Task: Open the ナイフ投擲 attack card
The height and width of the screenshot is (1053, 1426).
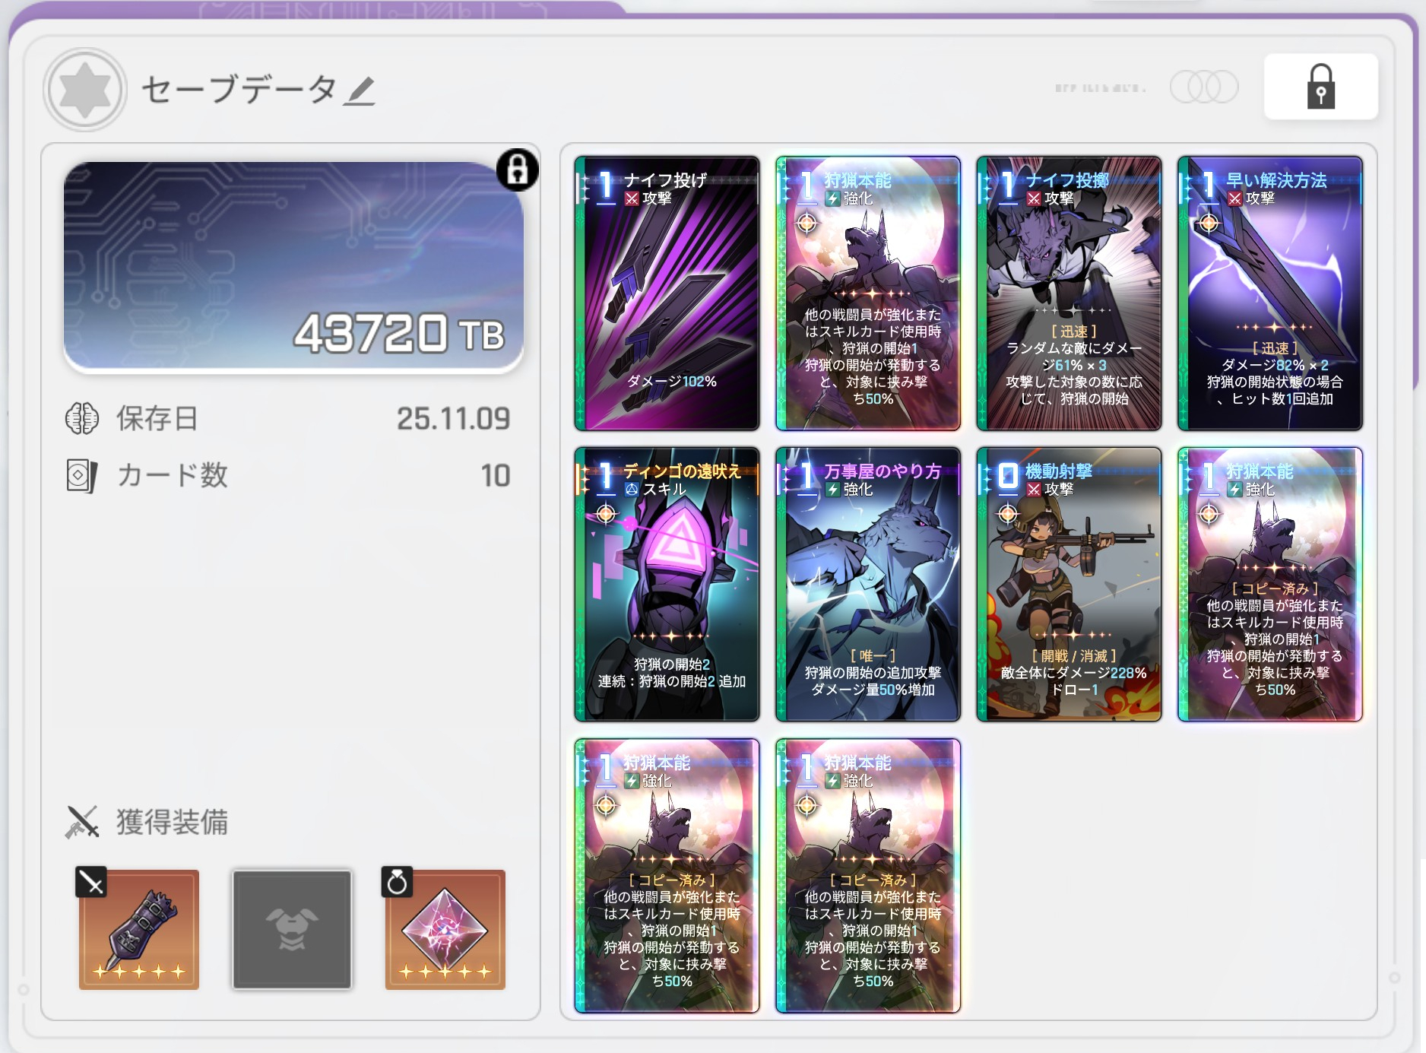Action: (1069, 293)
